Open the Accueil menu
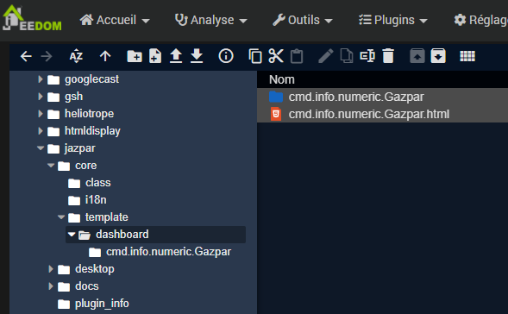508x314 pixels. point(115,20)
